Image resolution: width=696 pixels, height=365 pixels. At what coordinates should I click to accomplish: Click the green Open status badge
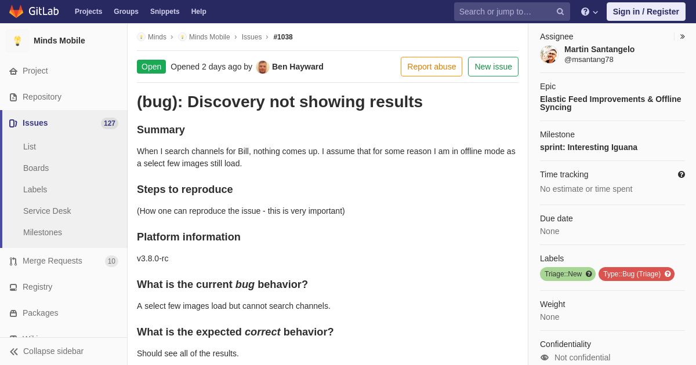coord(151,67)
